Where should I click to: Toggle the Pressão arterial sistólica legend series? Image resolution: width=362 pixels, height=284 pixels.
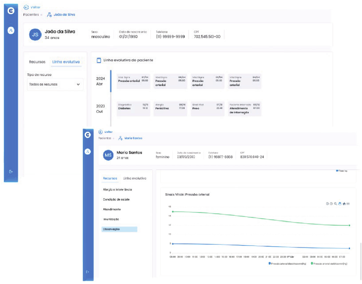point(329,264)
